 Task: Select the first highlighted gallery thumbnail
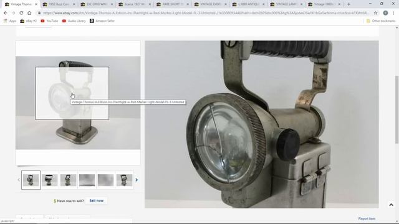[x=31, y=180]
